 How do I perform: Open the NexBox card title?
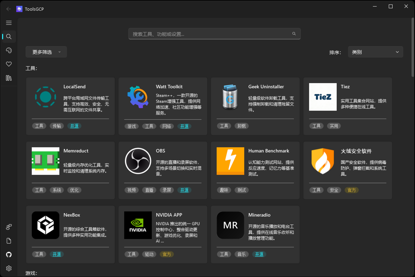point(72,215)
